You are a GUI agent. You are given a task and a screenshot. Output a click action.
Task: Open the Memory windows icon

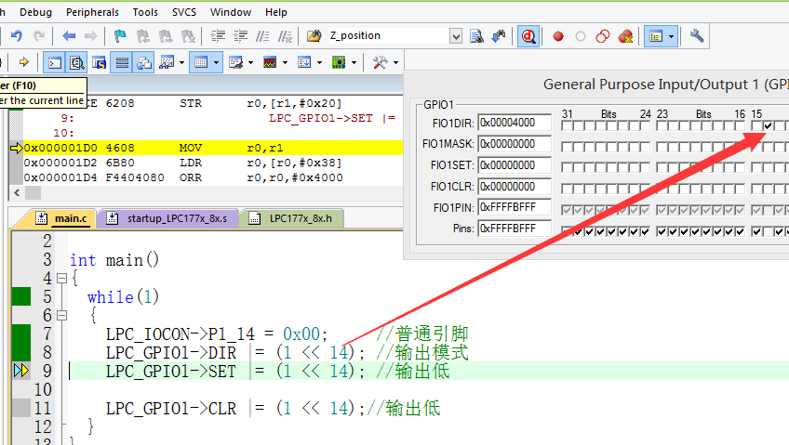(201, 63)
